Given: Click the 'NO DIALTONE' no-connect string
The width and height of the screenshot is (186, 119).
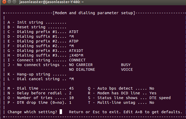Looking at the screenshot, I should [x=82, y=69].
